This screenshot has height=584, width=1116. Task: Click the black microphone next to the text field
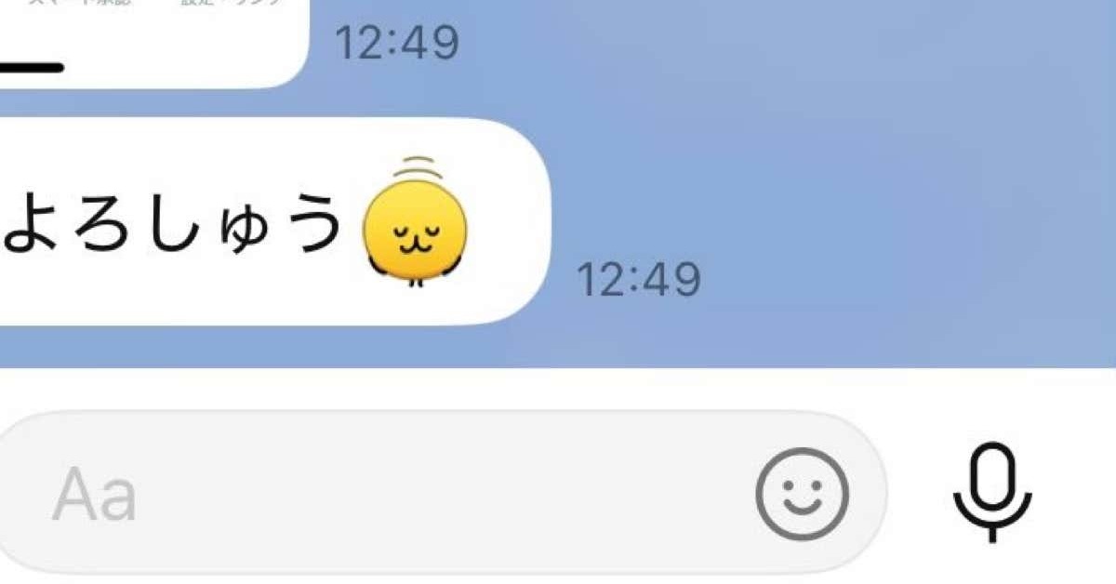pyautogui.click(x=993, y=492)
